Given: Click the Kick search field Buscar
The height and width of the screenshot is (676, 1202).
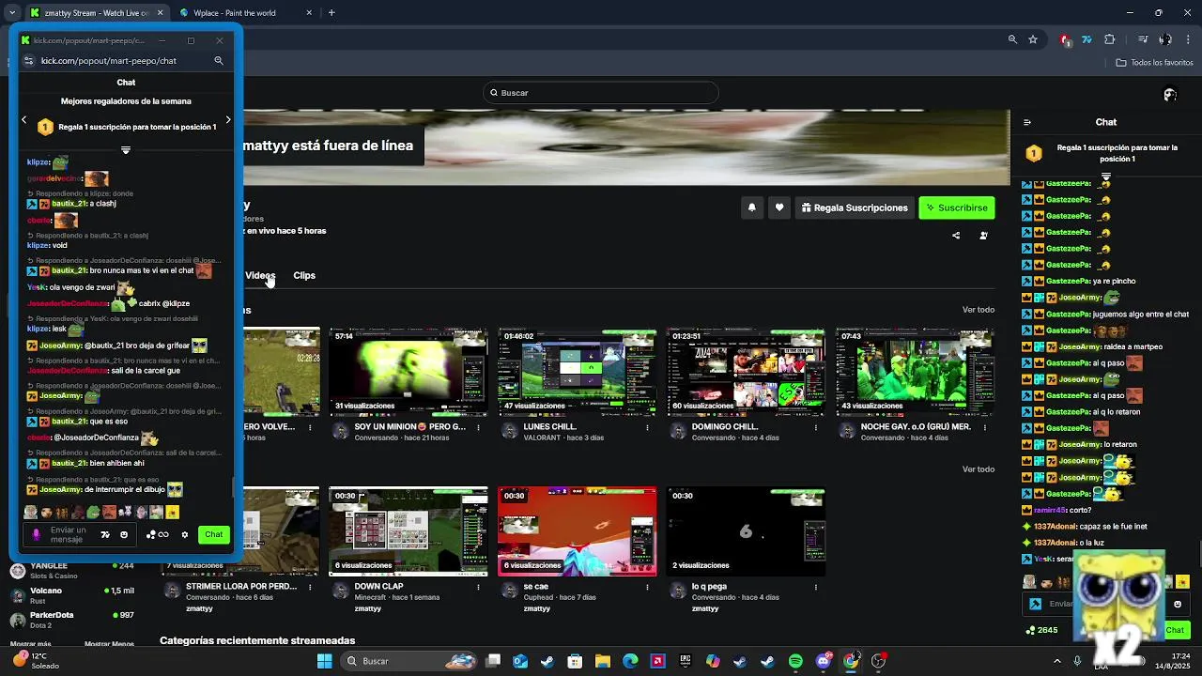Looking at the screenshot, I should (x=601, y=93).
